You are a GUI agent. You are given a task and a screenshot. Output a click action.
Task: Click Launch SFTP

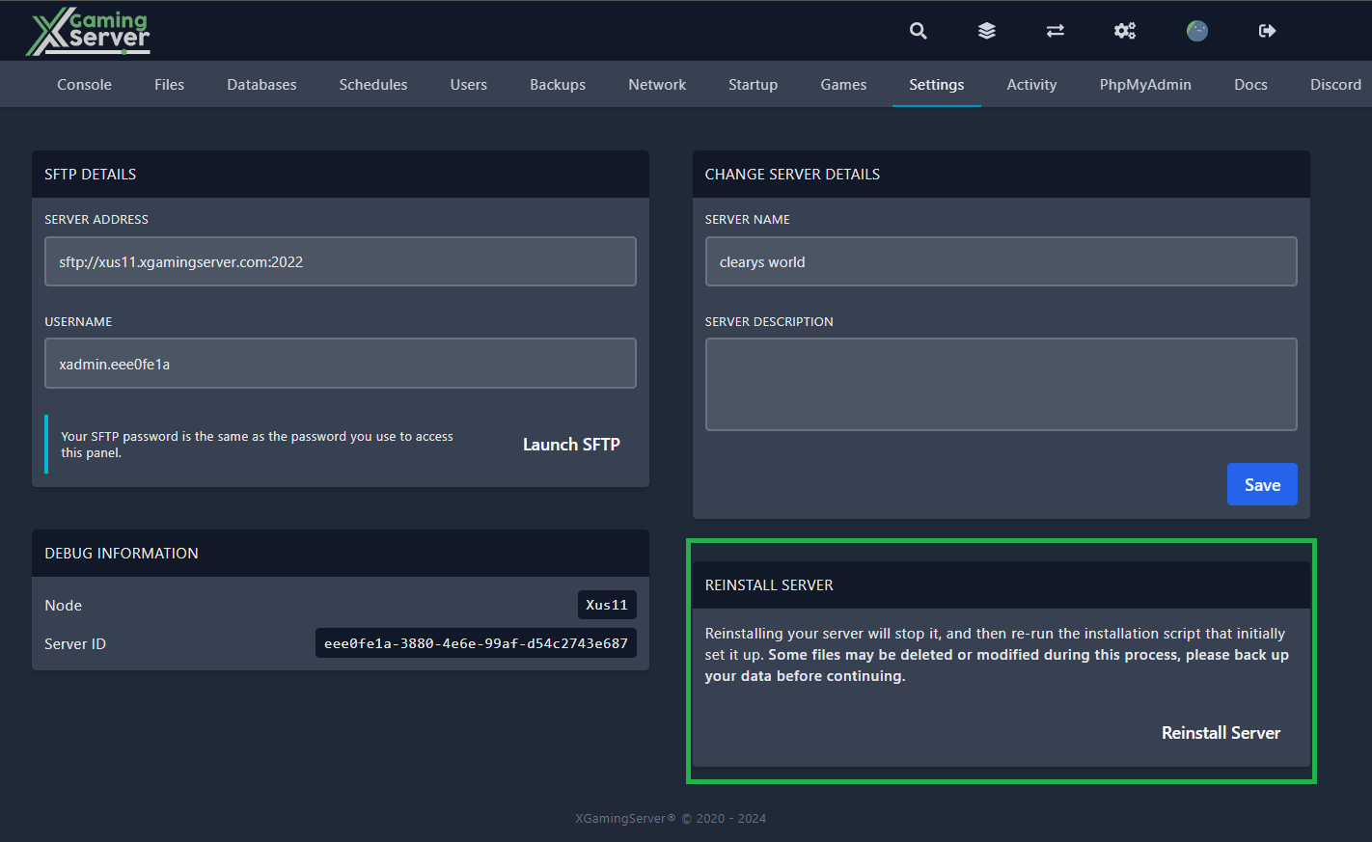pos(571,444)
